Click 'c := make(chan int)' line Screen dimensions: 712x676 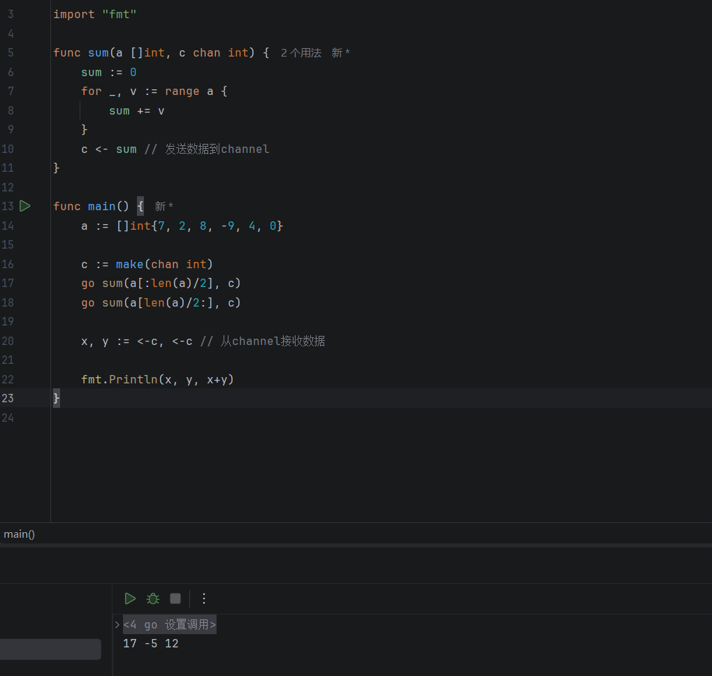(x=147, y=265)
